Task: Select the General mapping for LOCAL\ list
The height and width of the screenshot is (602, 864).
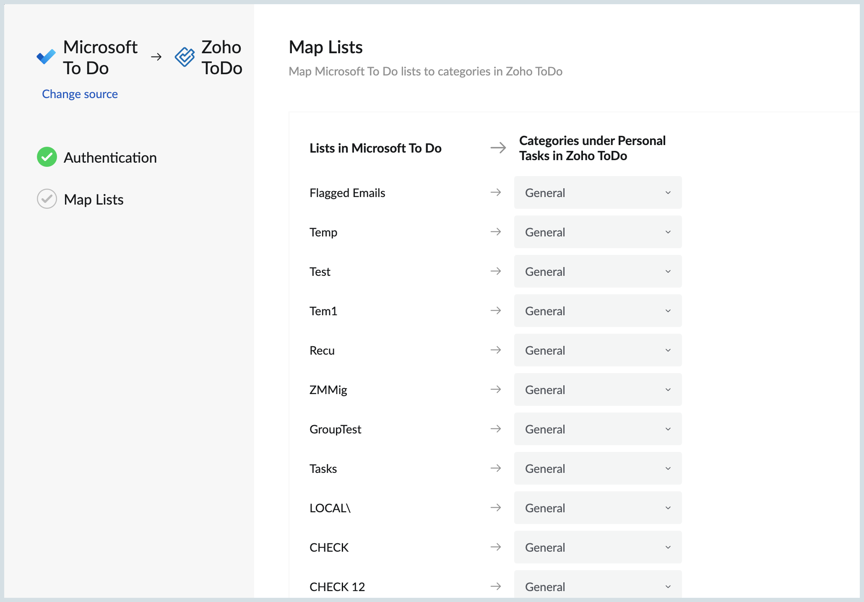Action: pos(597,508)
